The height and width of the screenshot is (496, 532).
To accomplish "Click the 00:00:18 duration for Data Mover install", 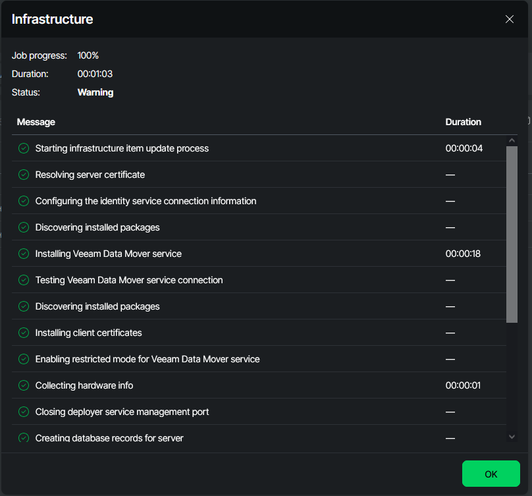I will click(463, 254).
